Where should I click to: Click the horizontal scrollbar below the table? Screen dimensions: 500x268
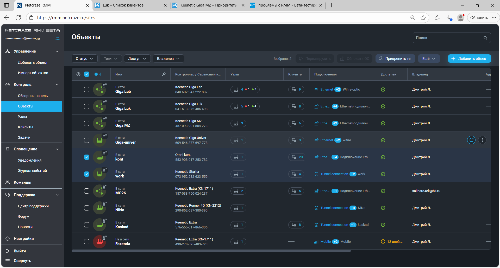pos(211,251)
